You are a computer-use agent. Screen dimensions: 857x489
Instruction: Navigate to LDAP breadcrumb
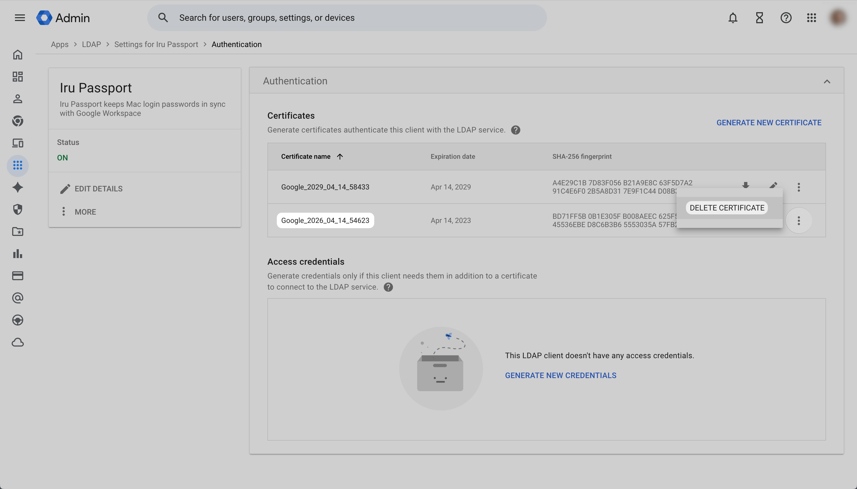pos(91,44)
